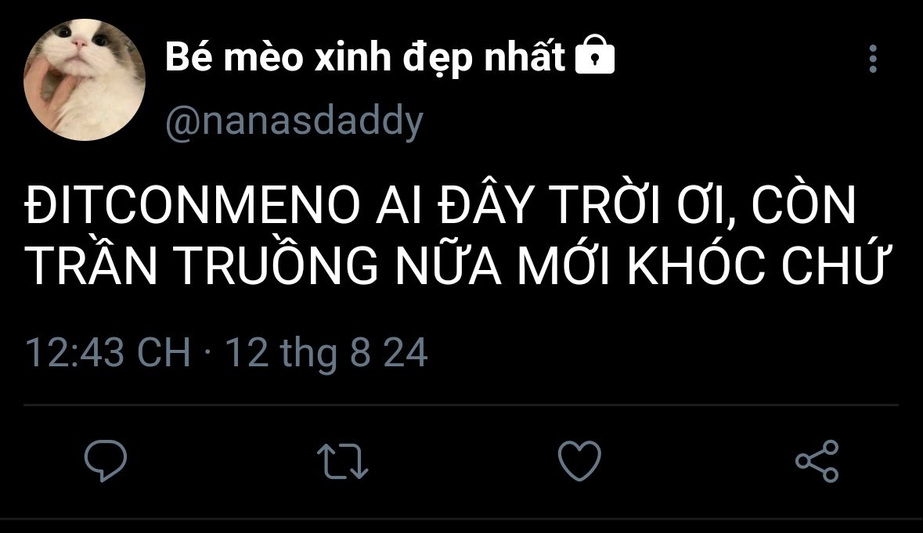Expand the tweet overflow menu
This screenshot has width=923, height=533.
point(873,59)
